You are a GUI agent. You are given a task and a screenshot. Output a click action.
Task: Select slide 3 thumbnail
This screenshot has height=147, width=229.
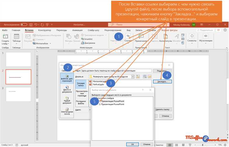[18, 94]
